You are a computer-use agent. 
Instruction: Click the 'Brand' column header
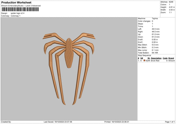pos(171,58)
